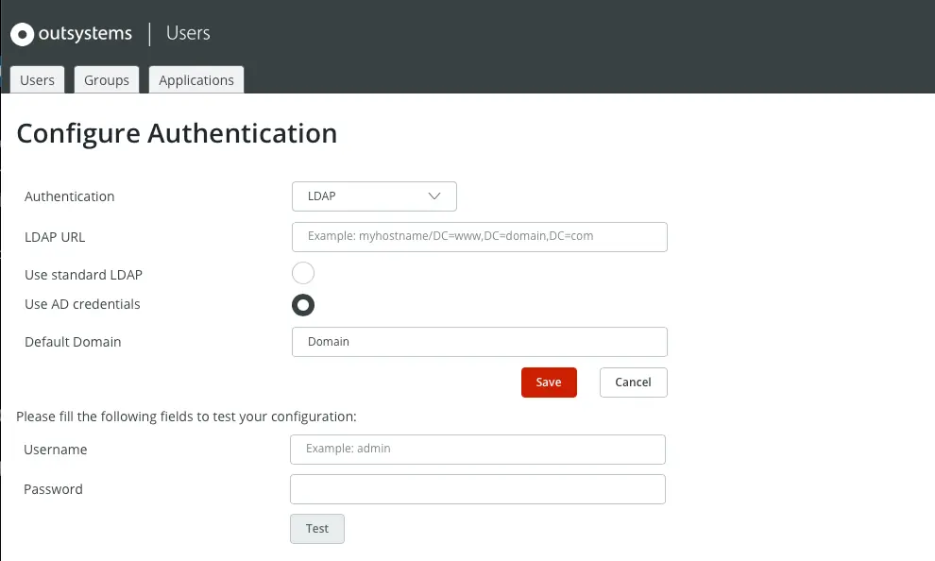Click the Users title in the header bar
935x561 pixels.
pyautogui.click(x=188, y=33)
